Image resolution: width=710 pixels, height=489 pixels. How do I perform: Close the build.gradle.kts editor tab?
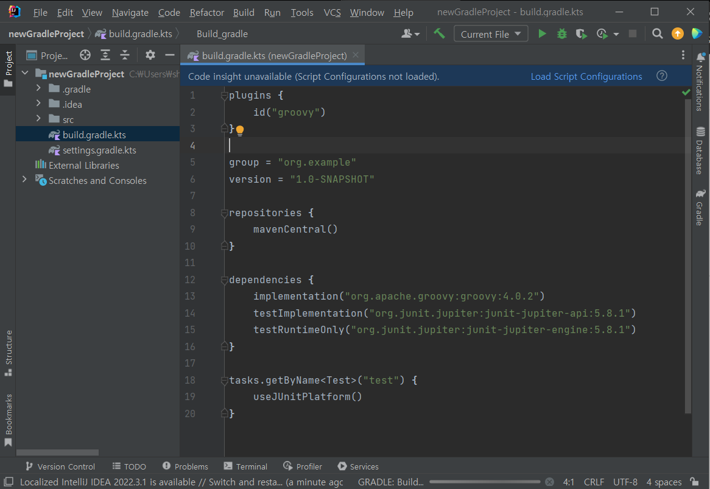356,55
